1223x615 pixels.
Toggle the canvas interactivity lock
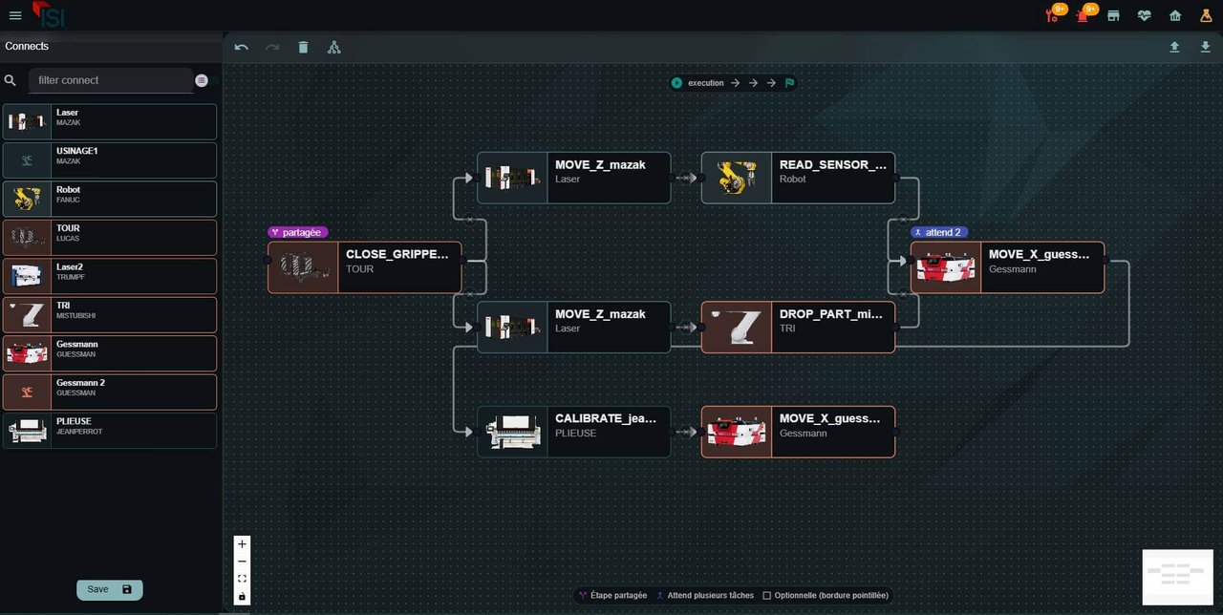coord(242,597)
